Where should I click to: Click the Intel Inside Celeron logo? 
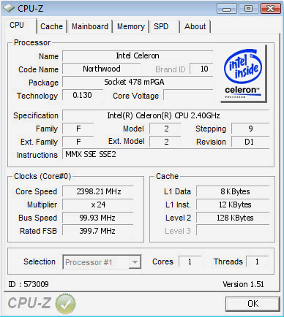[x=243, y=74]
